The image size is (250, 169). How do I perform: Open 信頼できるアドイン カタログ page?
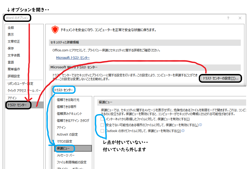tap(73, 120)
